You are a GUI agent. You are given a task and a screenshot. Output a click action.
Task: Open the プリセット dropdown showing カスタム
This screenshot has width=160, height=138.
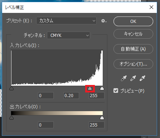[66, 21]
